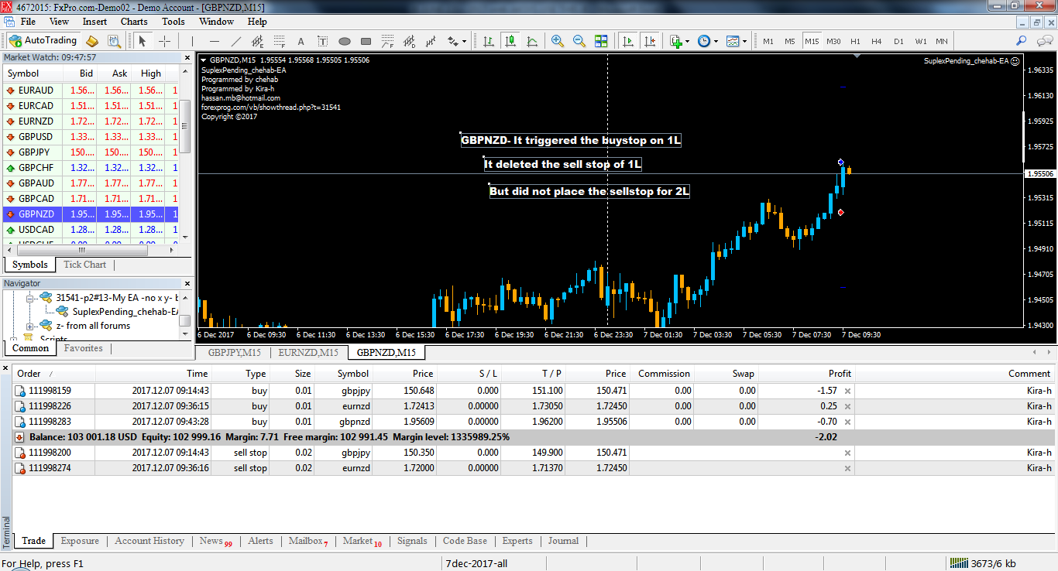Open the MetaEditor book icon

pos(92,41)
